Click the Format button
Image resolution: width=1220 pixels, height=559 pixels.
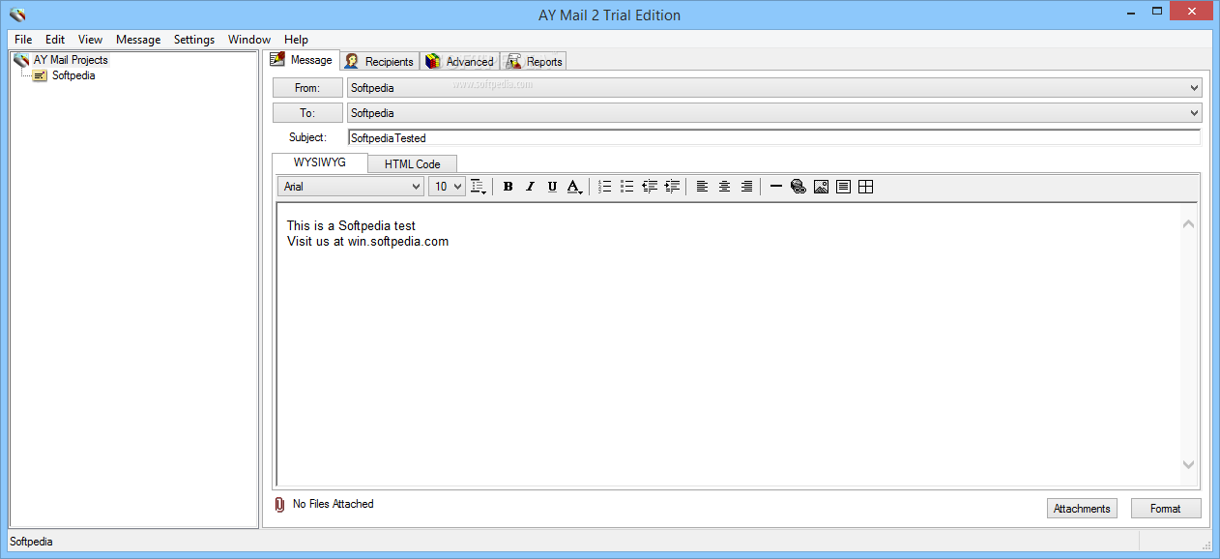click(1166, 509)
